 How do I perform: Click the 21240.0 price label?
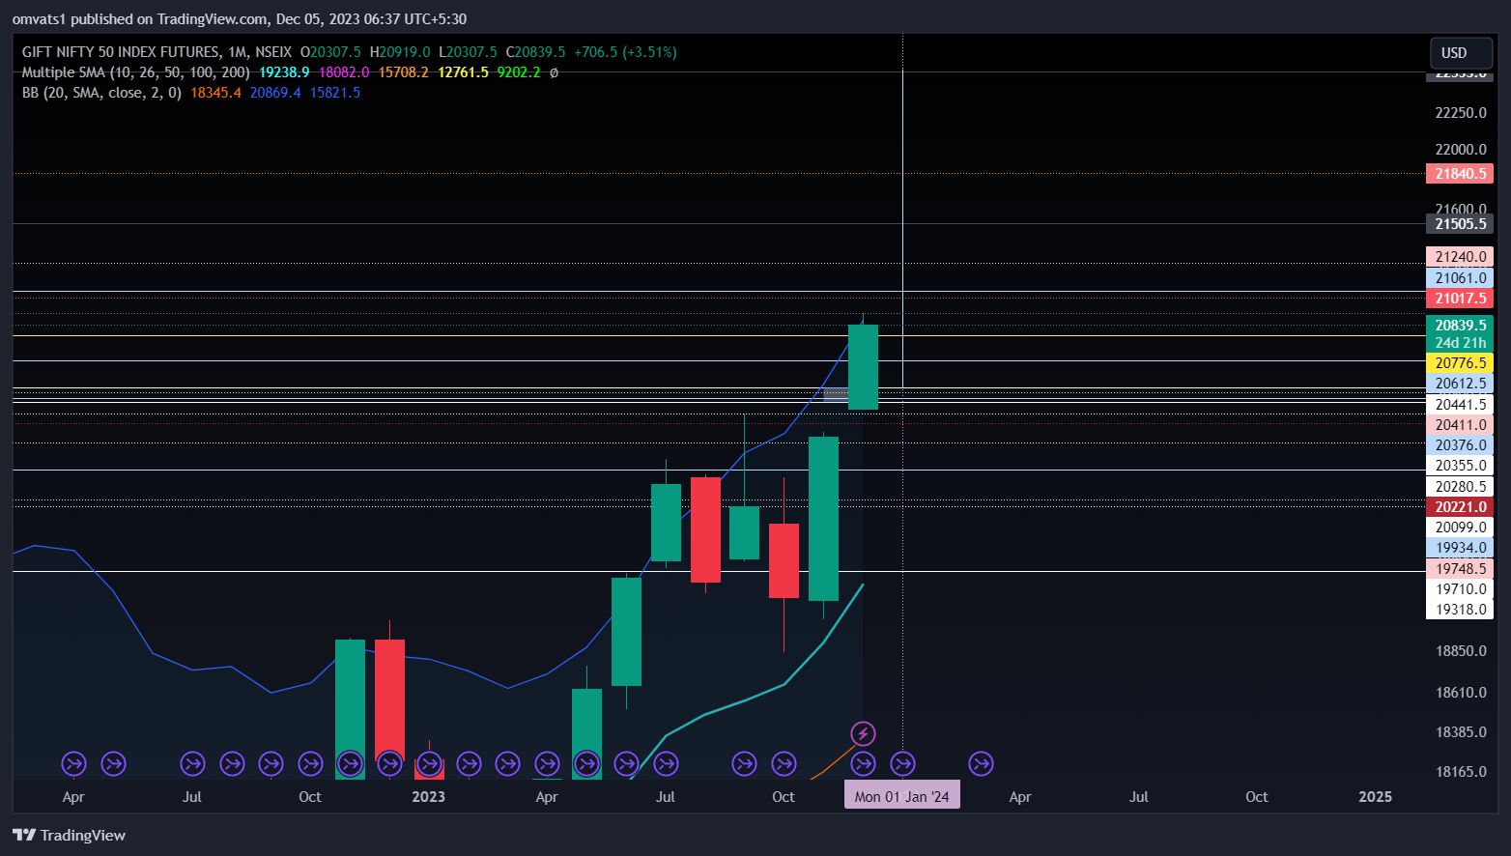point(1460,257)
